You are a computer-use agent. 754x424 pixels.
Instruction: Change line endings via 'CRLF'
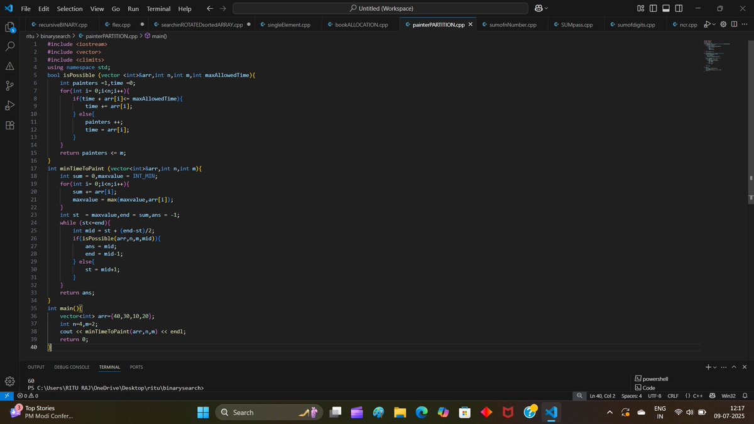[672, 396]
